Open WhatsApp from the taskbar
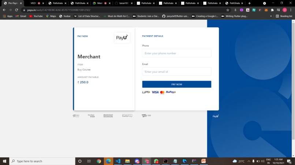The height and width of the screenshot is (165, 295). pyautogui.click(x=156, y=161)
